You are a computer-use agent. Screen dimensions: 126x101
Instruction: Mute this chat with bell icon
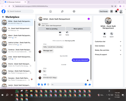(x=104, y=34)
